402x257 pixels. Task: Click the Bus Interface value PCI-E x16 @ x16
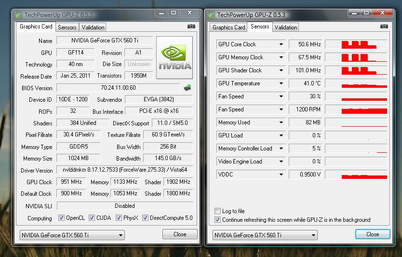coord(159,111)
